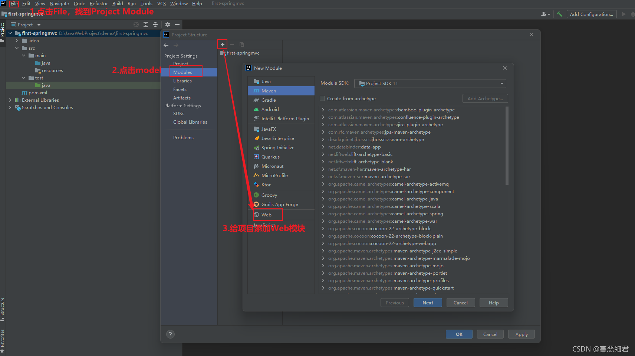
Task: Click Next in New Module dialog
Action: coord(428,303)
